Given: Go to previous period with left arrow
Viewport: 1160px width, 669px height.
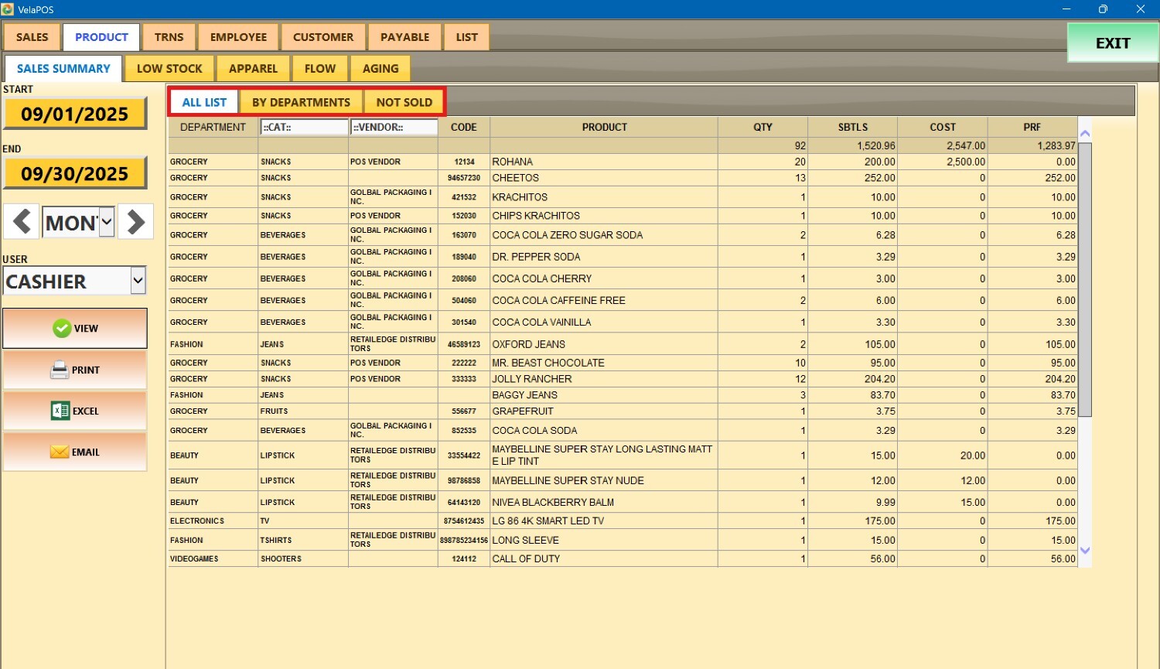Looking at the screenshot, I should coord(22,222).
